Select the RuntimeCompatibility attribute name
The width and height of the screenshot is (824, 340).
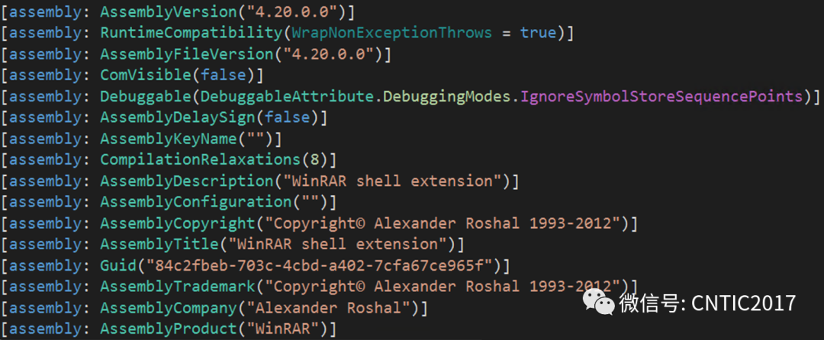click(179, 34)
